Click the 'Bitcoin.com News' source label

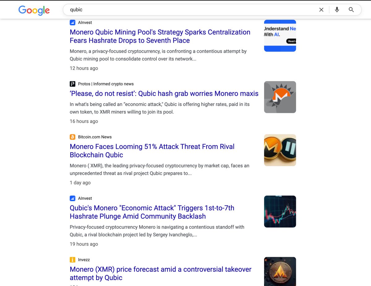coord(95,137)
